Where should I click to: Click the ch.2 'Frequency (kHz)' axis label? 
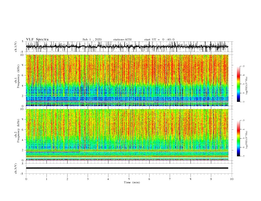[18, 131]
